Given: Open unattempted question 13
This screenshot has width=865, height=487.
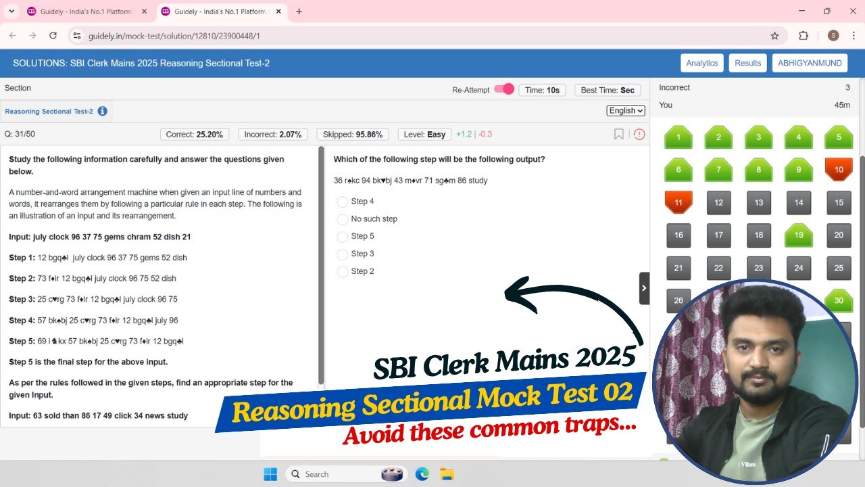Looking at the screenshot, I should click(x=758, y=202).
